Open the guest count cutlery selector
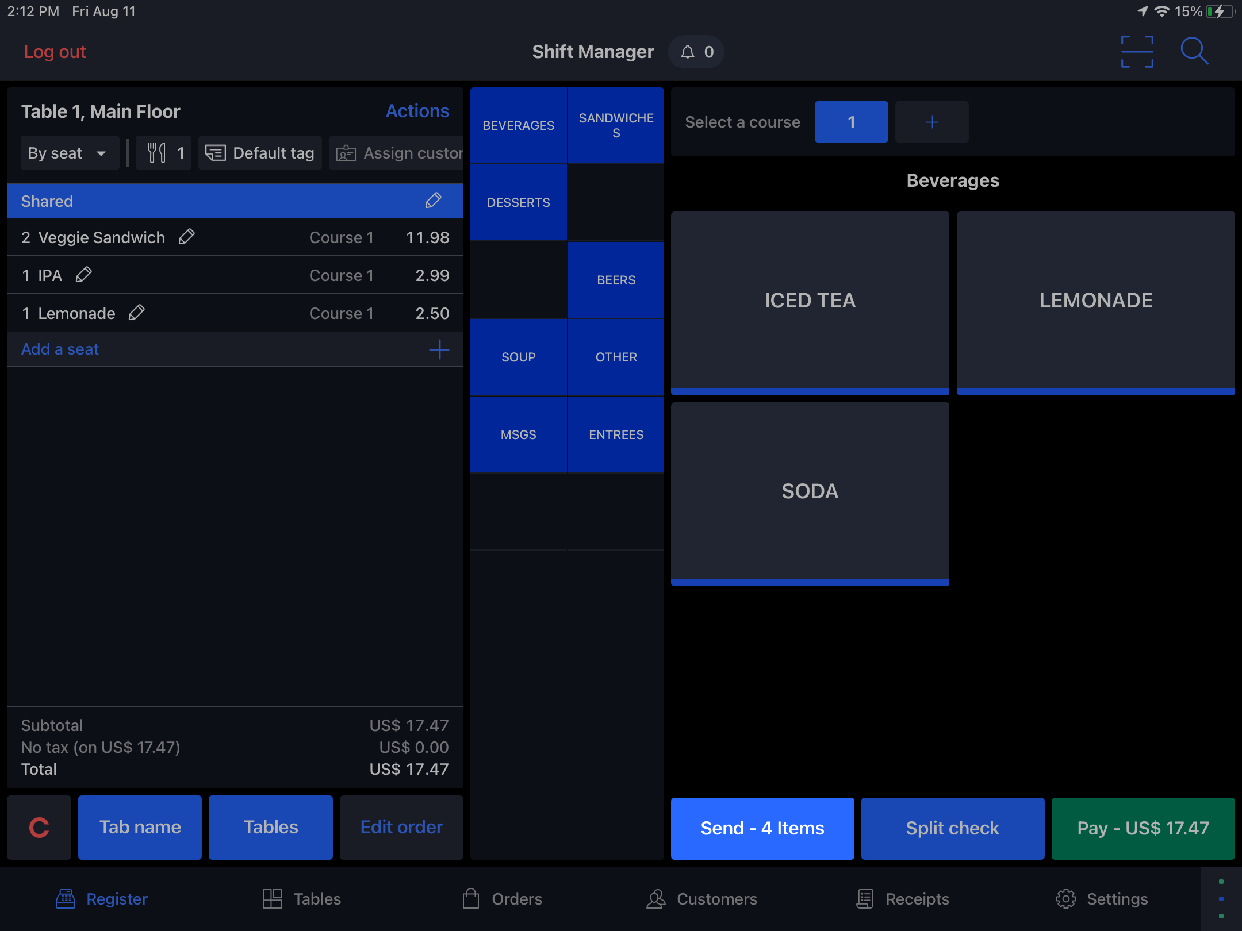1242x931 pixels. tap(164, 153)
